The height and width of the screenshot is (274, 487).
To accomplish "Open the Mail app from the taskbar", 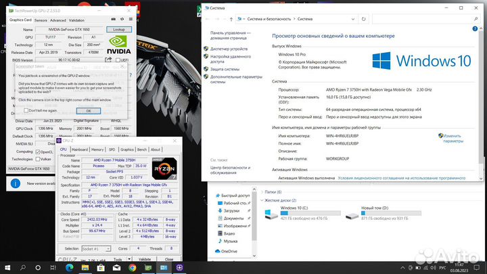I will coord(116,267).
